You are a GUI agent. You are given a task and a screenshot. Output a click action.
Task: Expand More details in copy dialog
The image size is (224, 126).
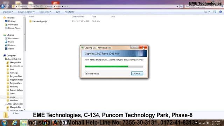pyautogui.click(x=92, y=73)
